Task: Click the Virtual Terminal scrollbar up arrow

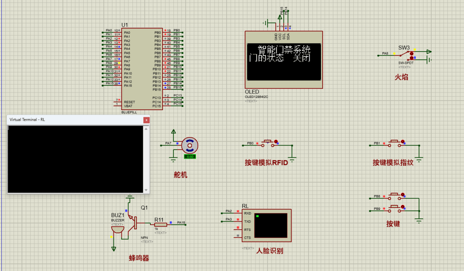Action: 146,129
